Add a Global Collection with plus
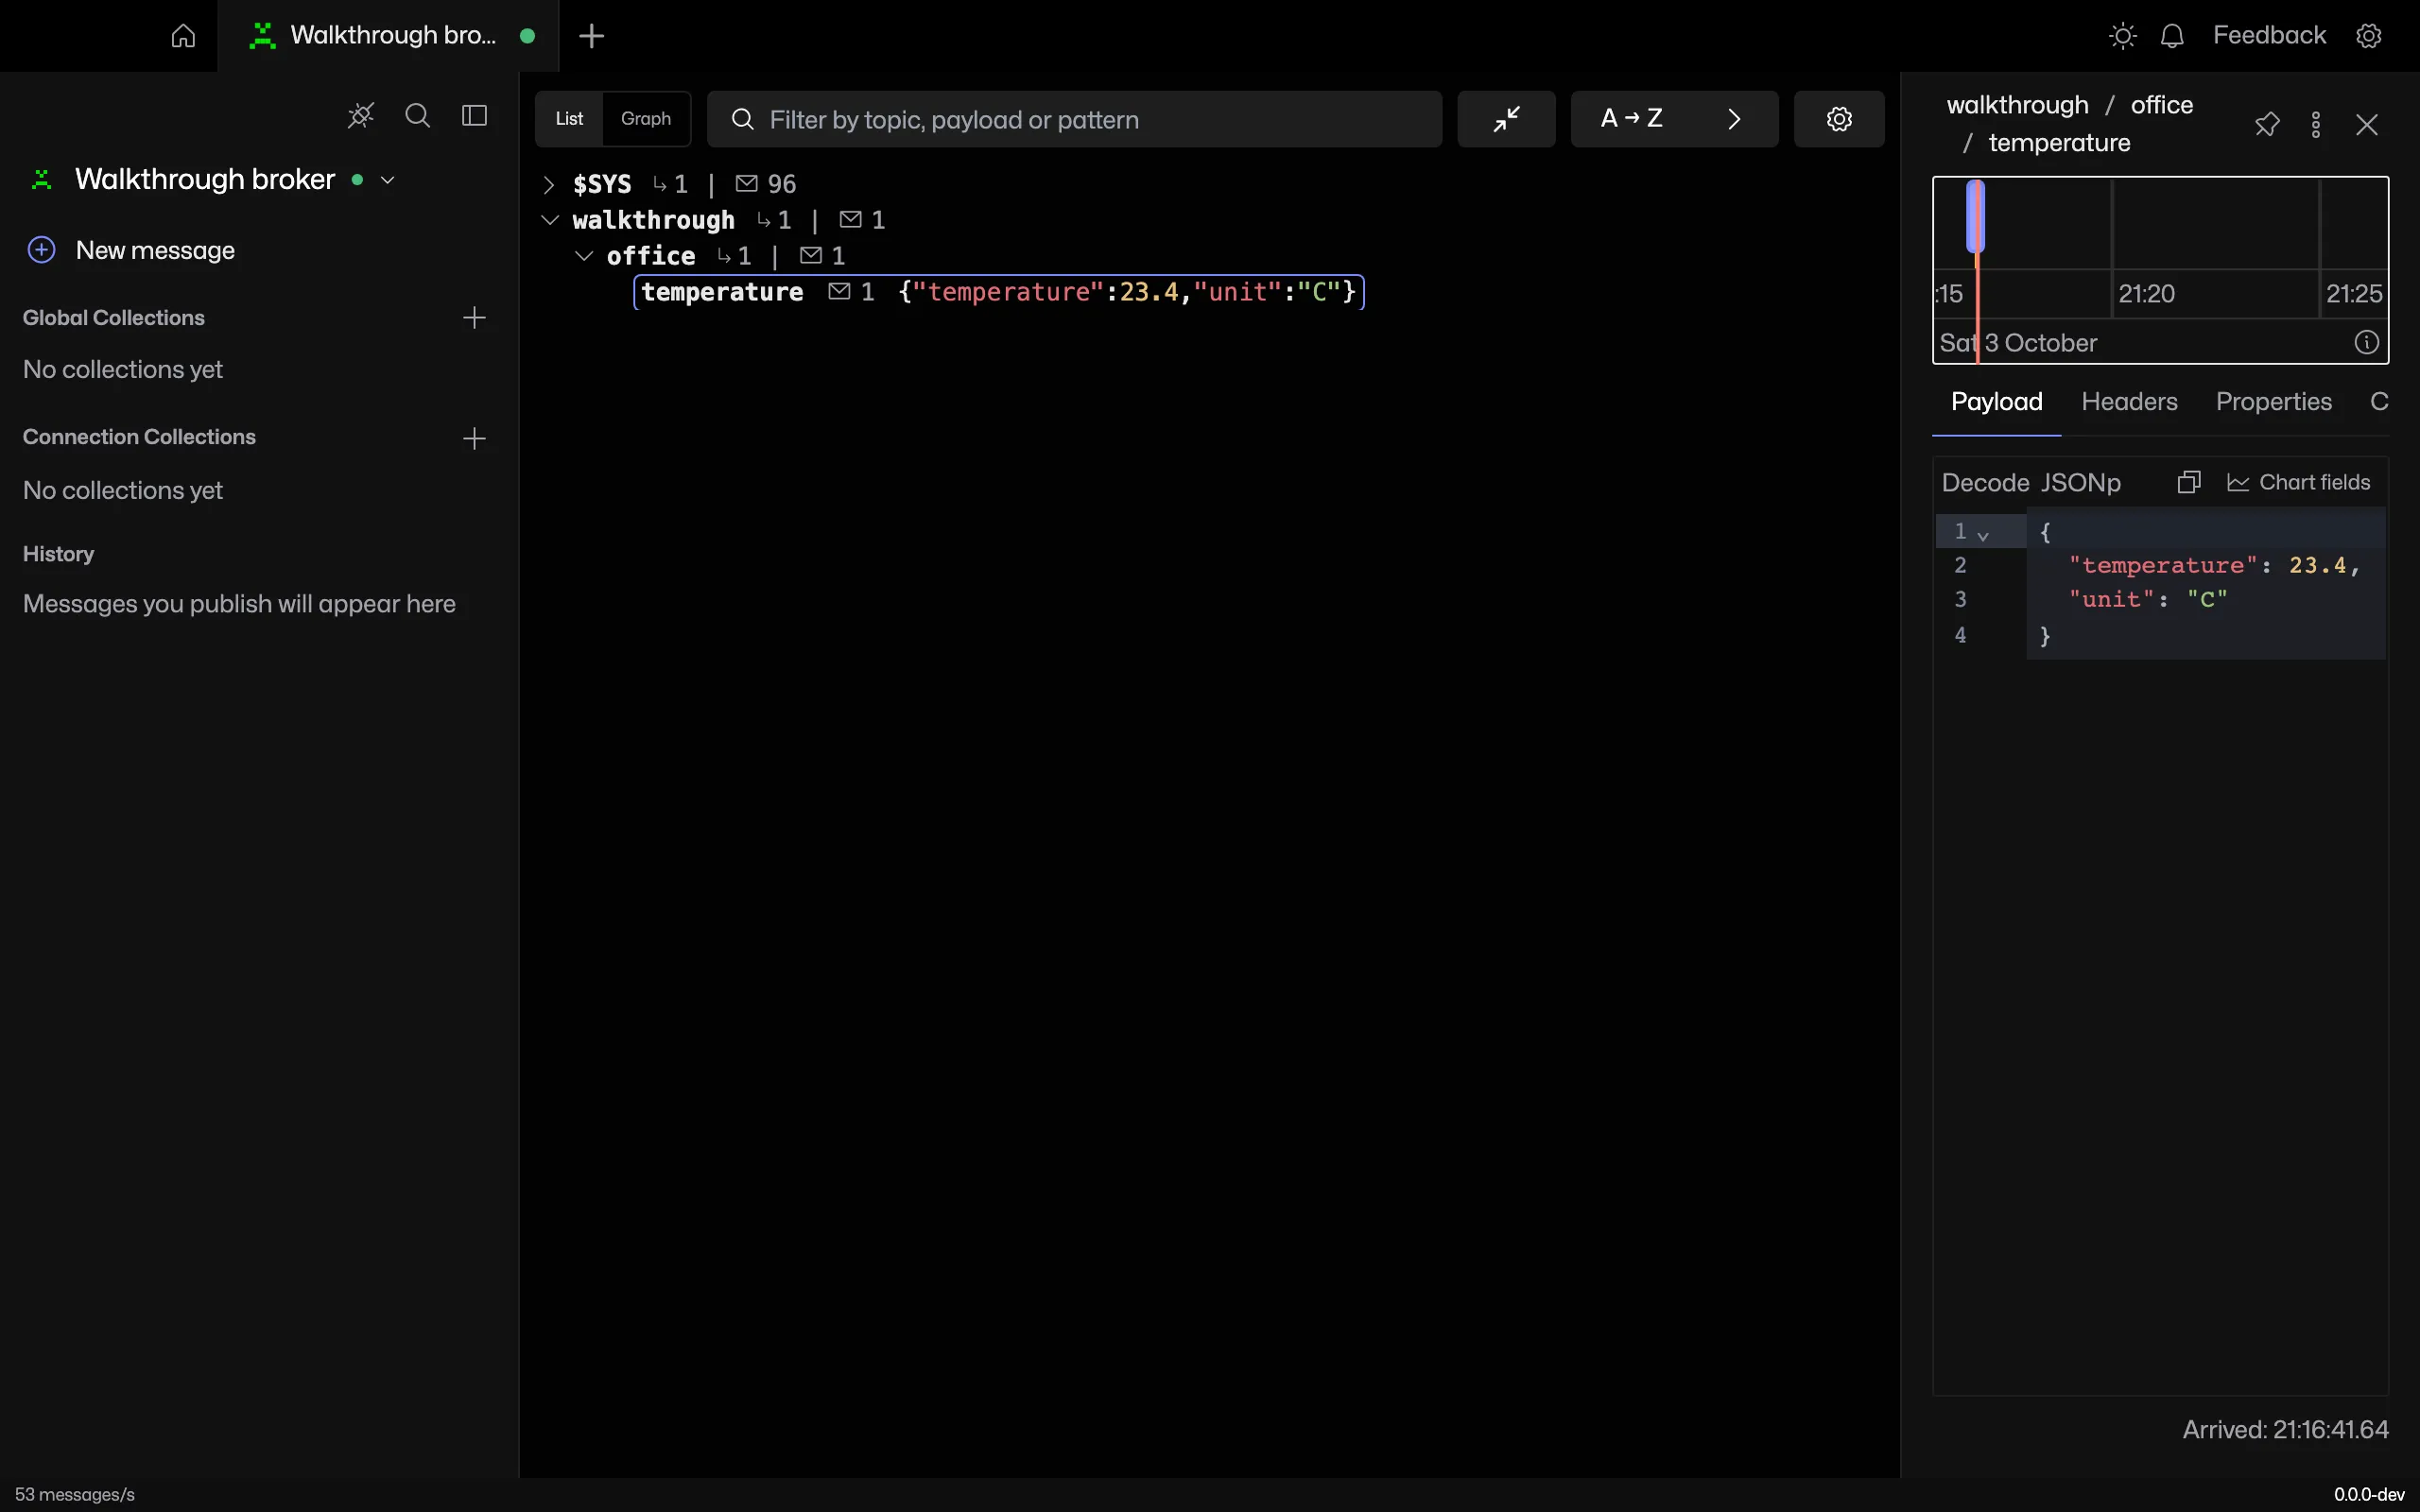 pos(474,318)
